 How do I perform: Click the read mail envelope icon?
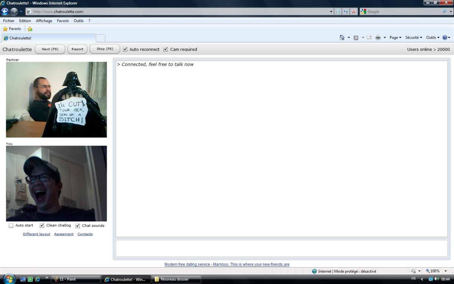coord(369,37)
